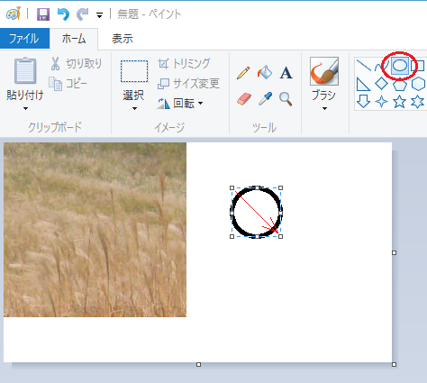This screenshot has height=383, width=427.
Task: Click the Save floppy icon
Action: [x=43, y=14]
